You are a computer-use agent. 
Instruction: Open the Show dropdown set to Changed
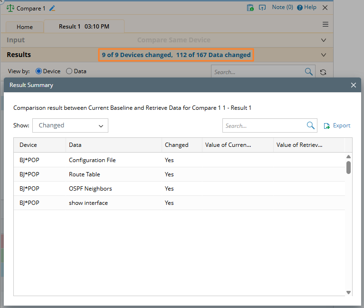click(70, 125)
